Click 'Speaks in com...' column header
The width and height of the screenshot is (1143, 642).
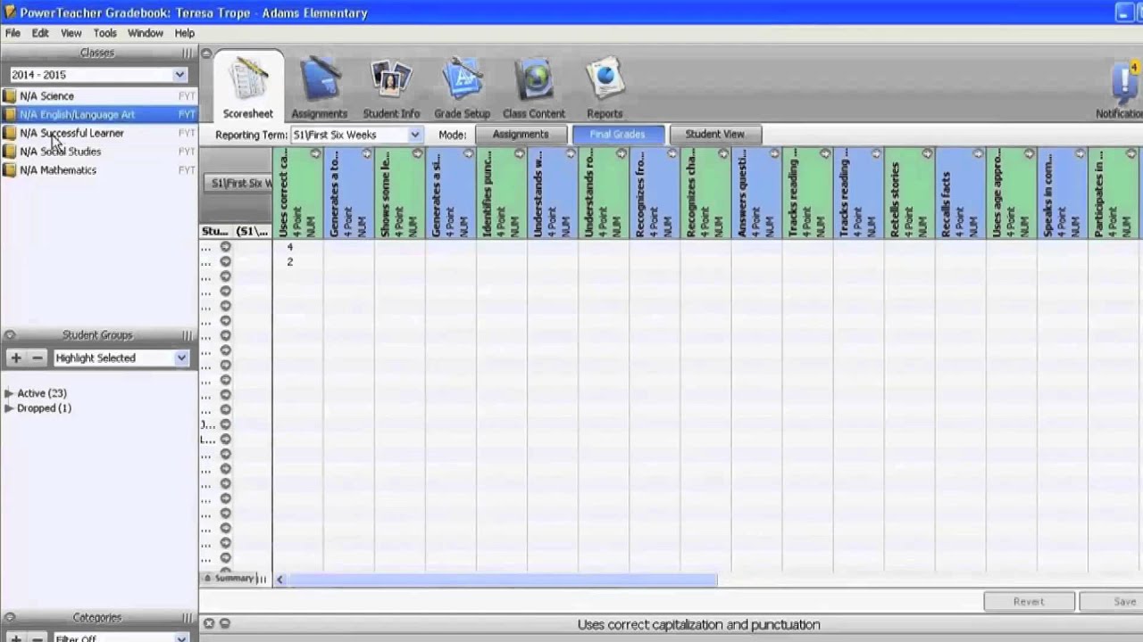1062,193
